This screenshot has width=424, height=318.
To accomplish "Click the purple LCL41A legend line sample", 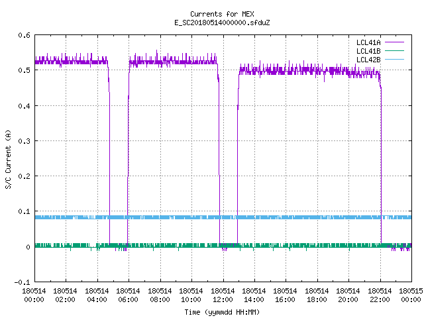I will (394, 42).
